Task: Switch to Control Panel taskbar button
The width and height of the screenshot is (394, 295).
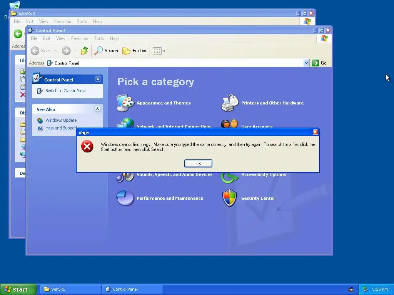Action: tap(132, 289)
